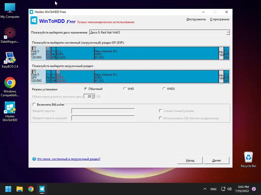Launch DataWagon desktop shortcut
The image size is (261, 195).
click(10, 35)
